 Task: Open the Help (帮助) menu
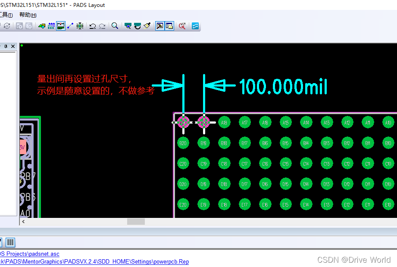pos(28,15)
